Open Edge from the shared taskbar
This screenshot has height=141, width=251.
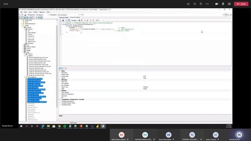click(43, 126)
